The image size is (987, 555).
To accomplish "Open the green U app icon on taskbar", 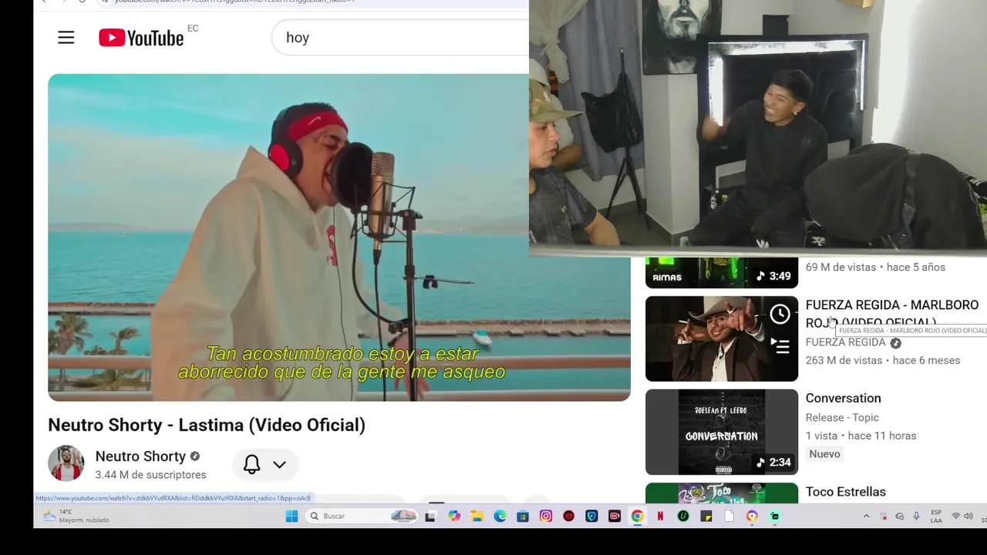I will [683, 516].
